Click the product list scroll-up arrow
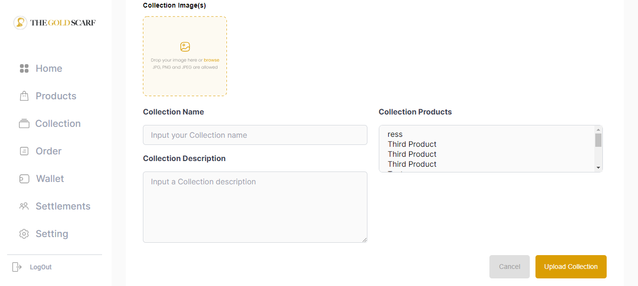Viewport: 638px width, 286px height. 598,130
